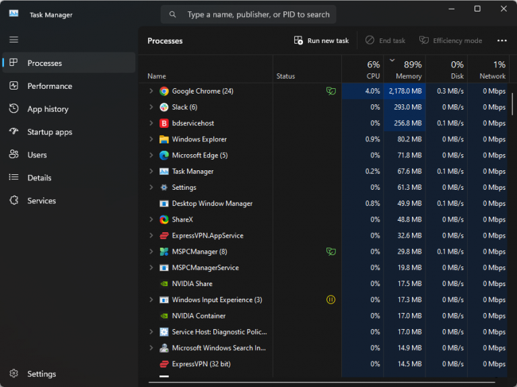Screen dimensions: 517x387
Task: Open the Processes page in sidebar
Action: click(x=69, y=63)
